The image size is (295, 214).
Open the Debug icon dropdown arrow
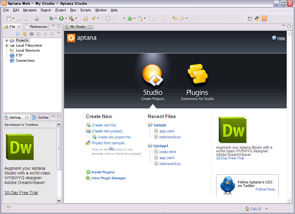tap(56, 18)
